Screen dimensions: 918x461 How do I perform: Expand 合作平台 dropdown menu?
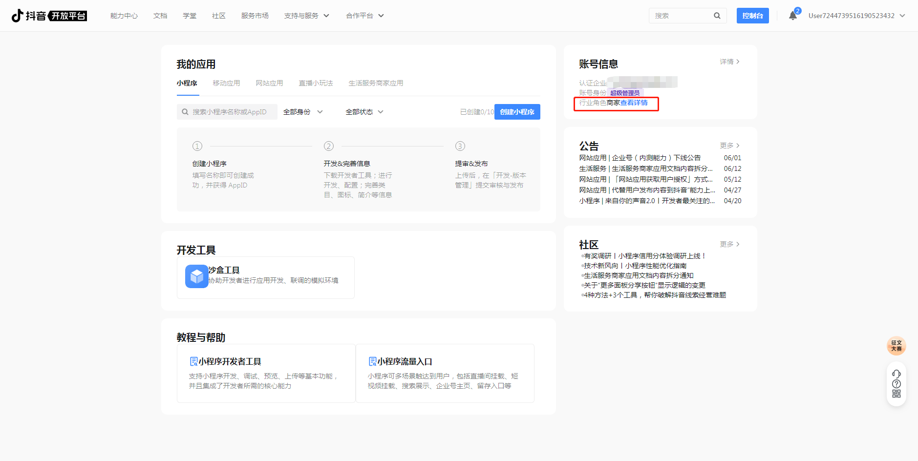click(x=365, y=16)
